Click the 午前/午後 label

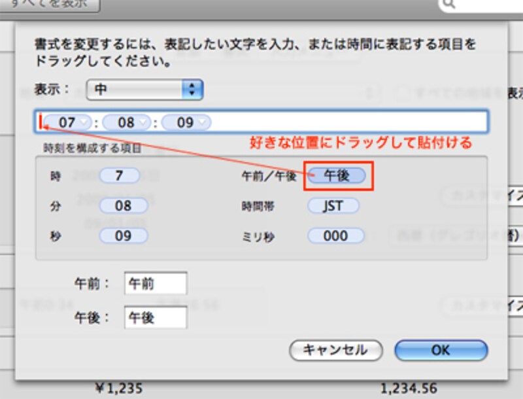[269, 176]
